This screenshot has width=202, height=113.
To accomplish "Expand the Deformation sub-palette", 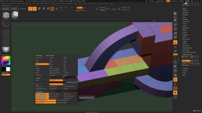I will point(186,28).
